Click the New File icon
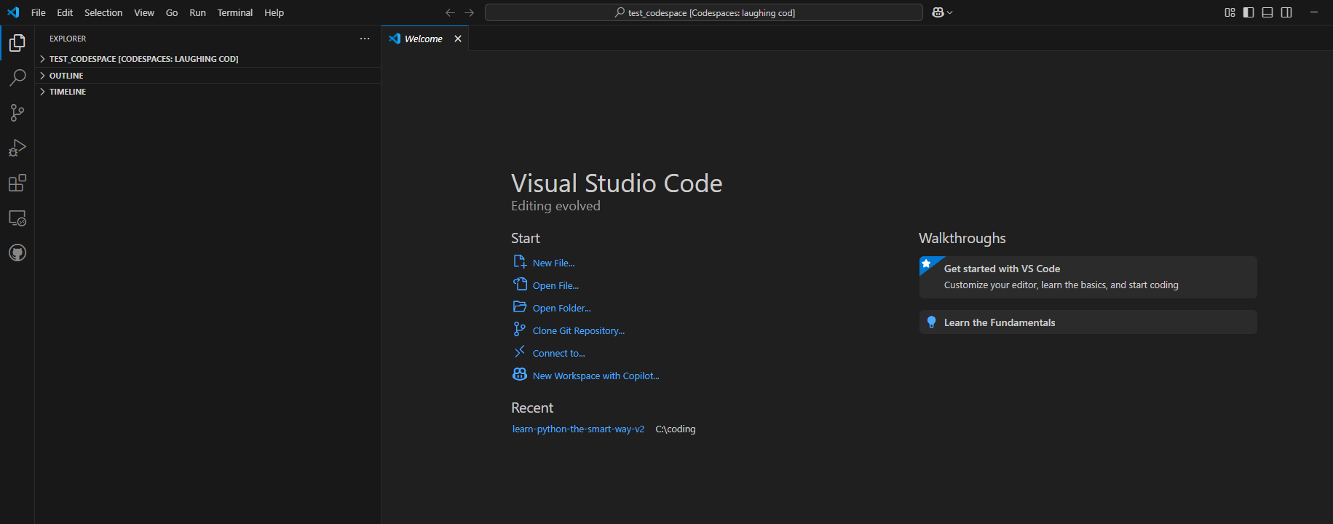This screenshot has width=1333, height=524. click(x=520, y=262)
